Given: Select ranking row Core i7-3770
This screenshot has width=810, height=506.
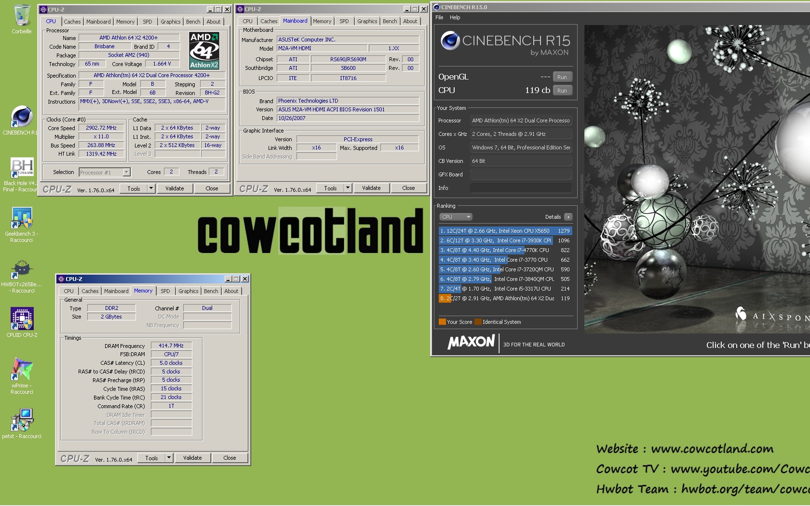Looking at the screenshot, I should click(x=505, y=260).
